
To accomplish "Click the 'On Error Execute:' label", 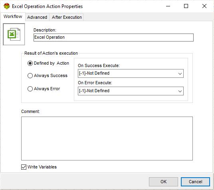I will (x=95, y=83).
